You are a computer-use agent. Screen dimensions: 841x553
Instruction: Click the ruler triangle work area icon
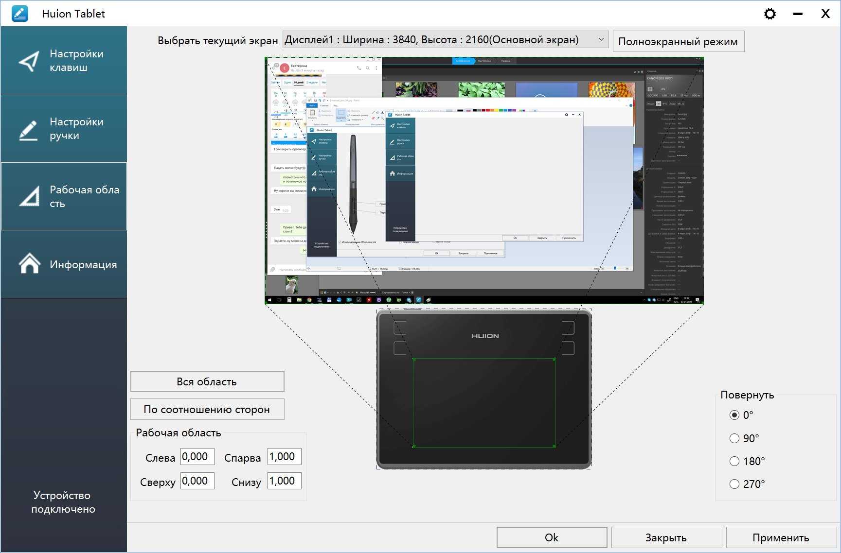pos(29,197)
